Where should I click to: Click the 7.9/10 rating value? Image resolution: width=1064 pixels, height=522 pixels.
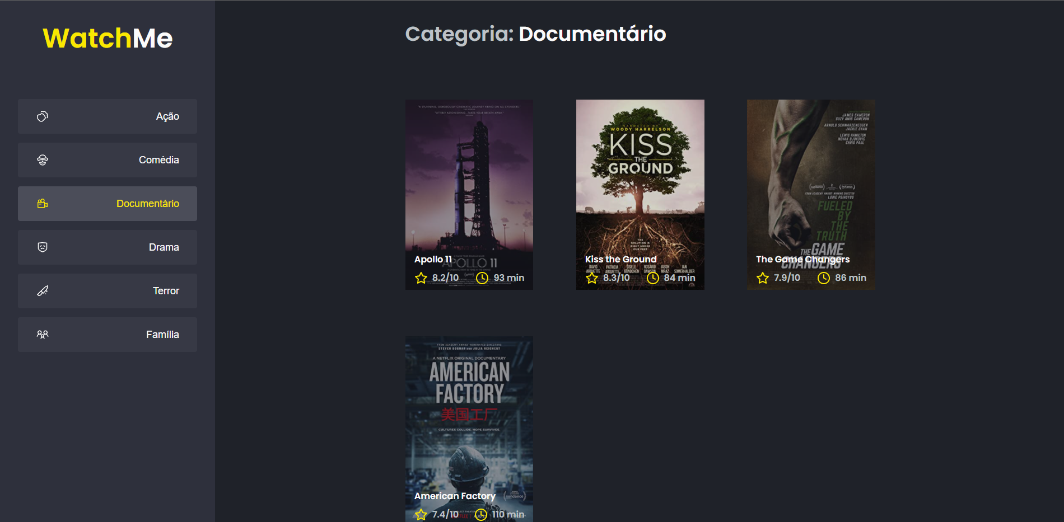tap(787, 278)
